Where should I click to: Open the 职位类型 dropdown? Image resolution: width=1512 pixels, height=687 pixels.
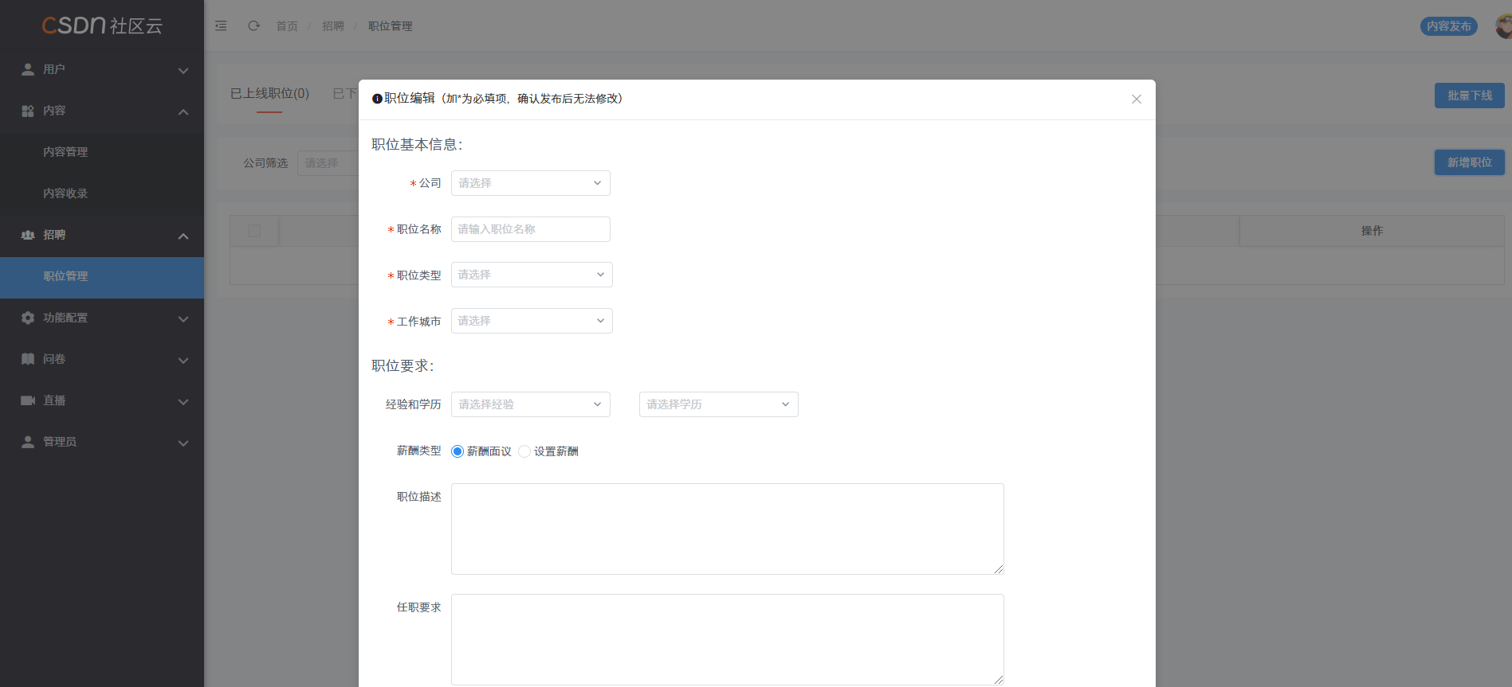pyautogui.click(x=532, y=275)
